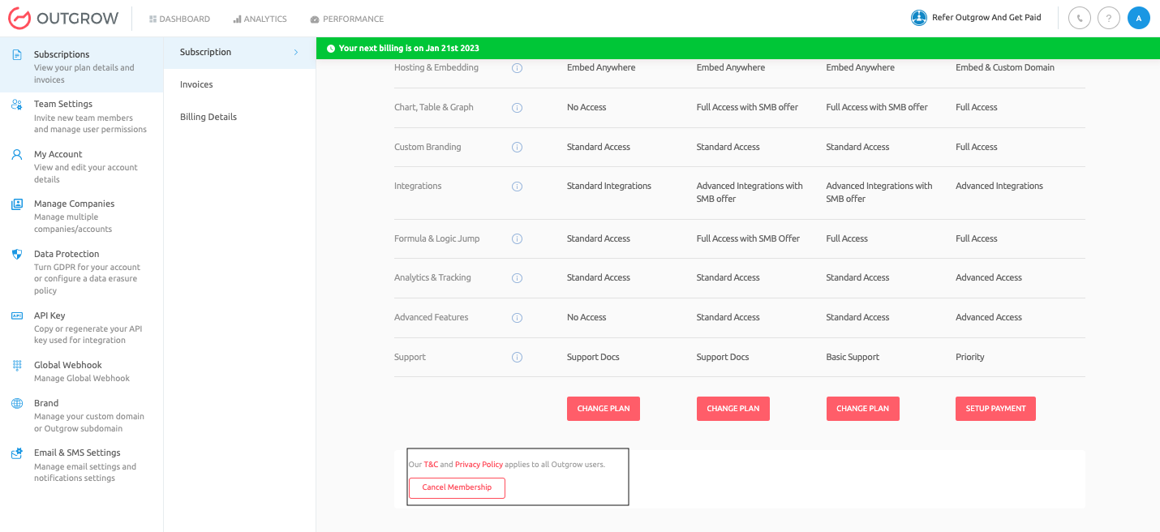Open the T&C link
Image resolution: width=1160 pixels, height=532 pixels.
click(431, 465)
